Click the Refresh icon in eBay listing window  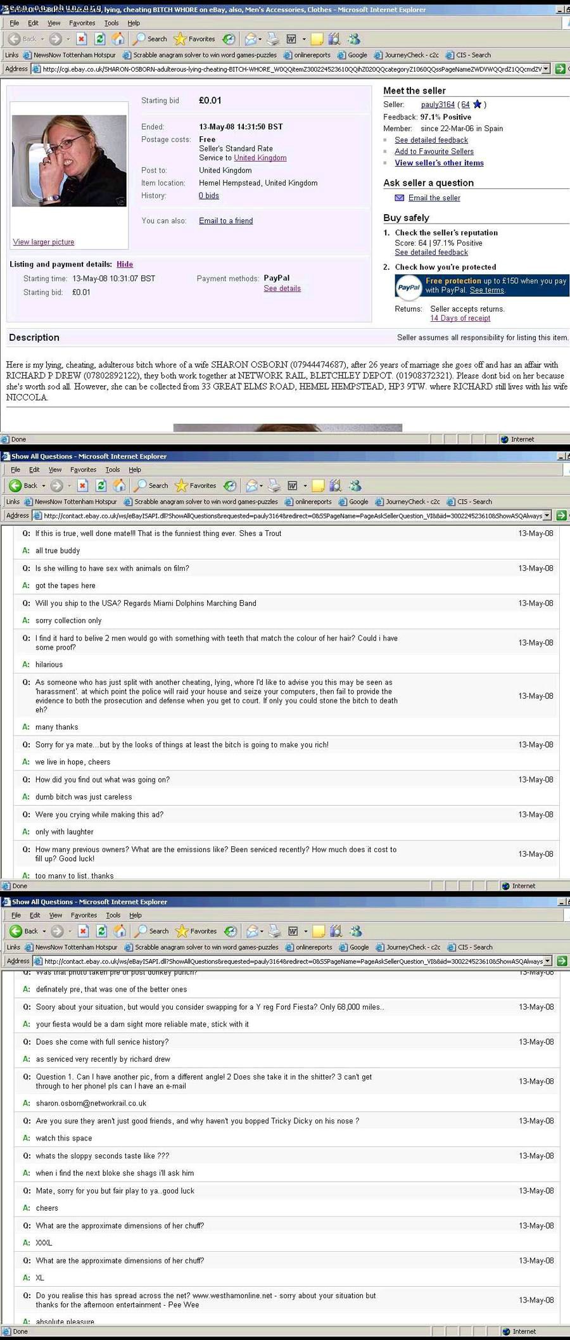pos(100,39)
